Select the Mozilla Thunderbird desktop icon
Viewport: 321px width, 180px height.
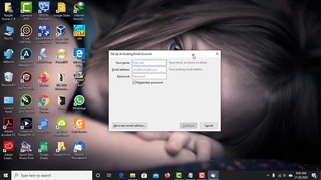[79, 150]
